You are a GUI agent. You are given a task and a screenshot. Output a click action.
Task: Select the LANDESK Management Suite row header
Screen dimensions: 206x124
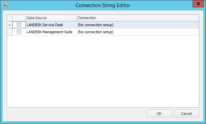[10, 32]
